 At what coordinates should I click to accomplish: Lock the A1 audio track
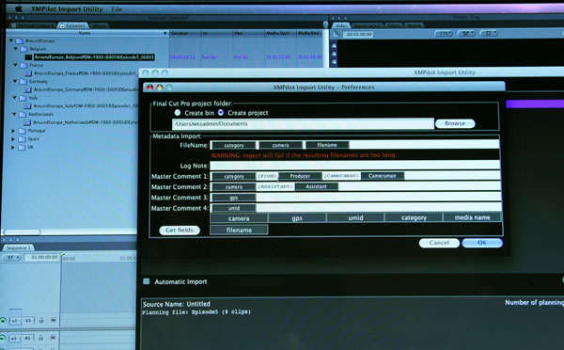[x=40, y=338]
